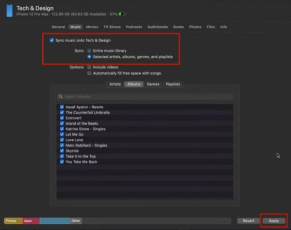Go to the Photos tab
291x230 pixels.
click(195, 27)
